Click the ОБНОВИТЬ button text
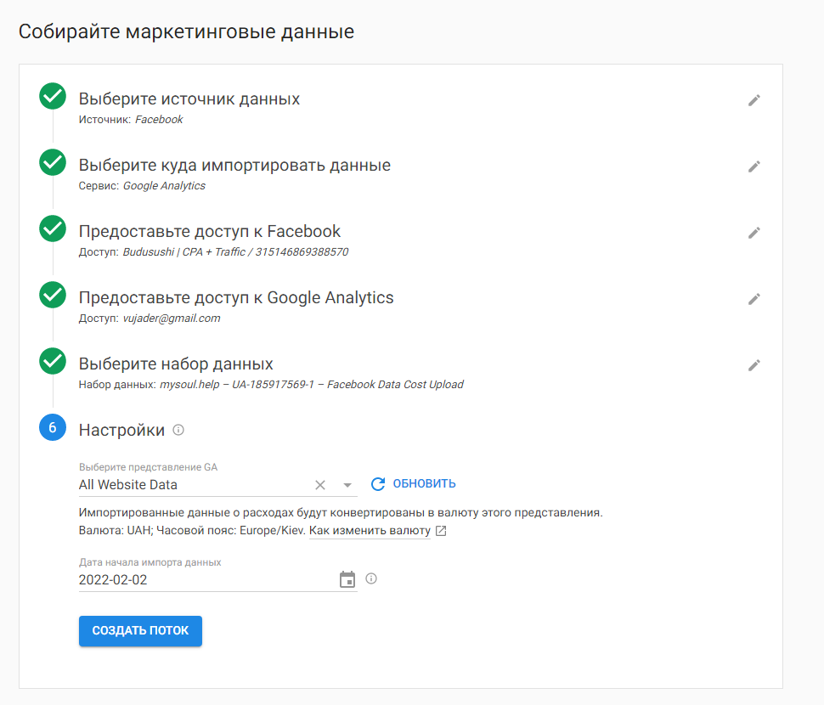Viewport: 824px width, 705px height. [424, 484]
